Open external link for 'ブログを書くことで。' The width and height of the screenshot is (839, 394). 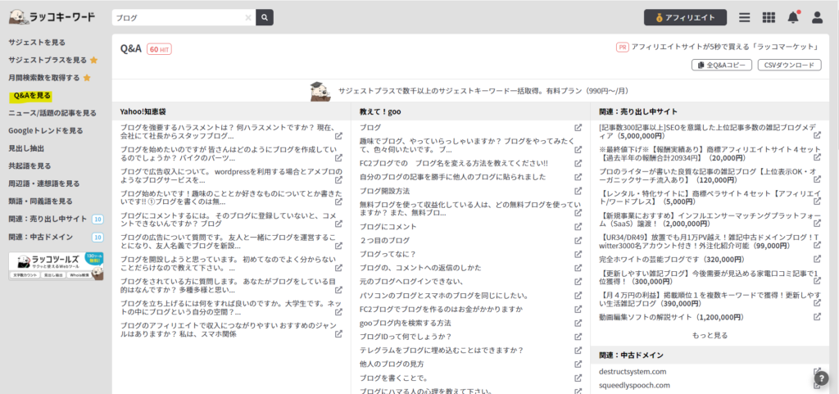tap(578, 378)
